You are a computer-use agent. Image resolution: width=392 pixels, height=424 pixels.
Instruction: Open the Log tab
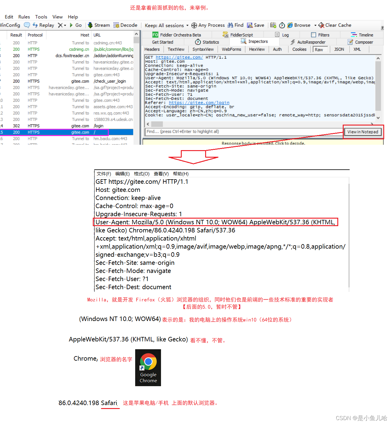[282, 35]
